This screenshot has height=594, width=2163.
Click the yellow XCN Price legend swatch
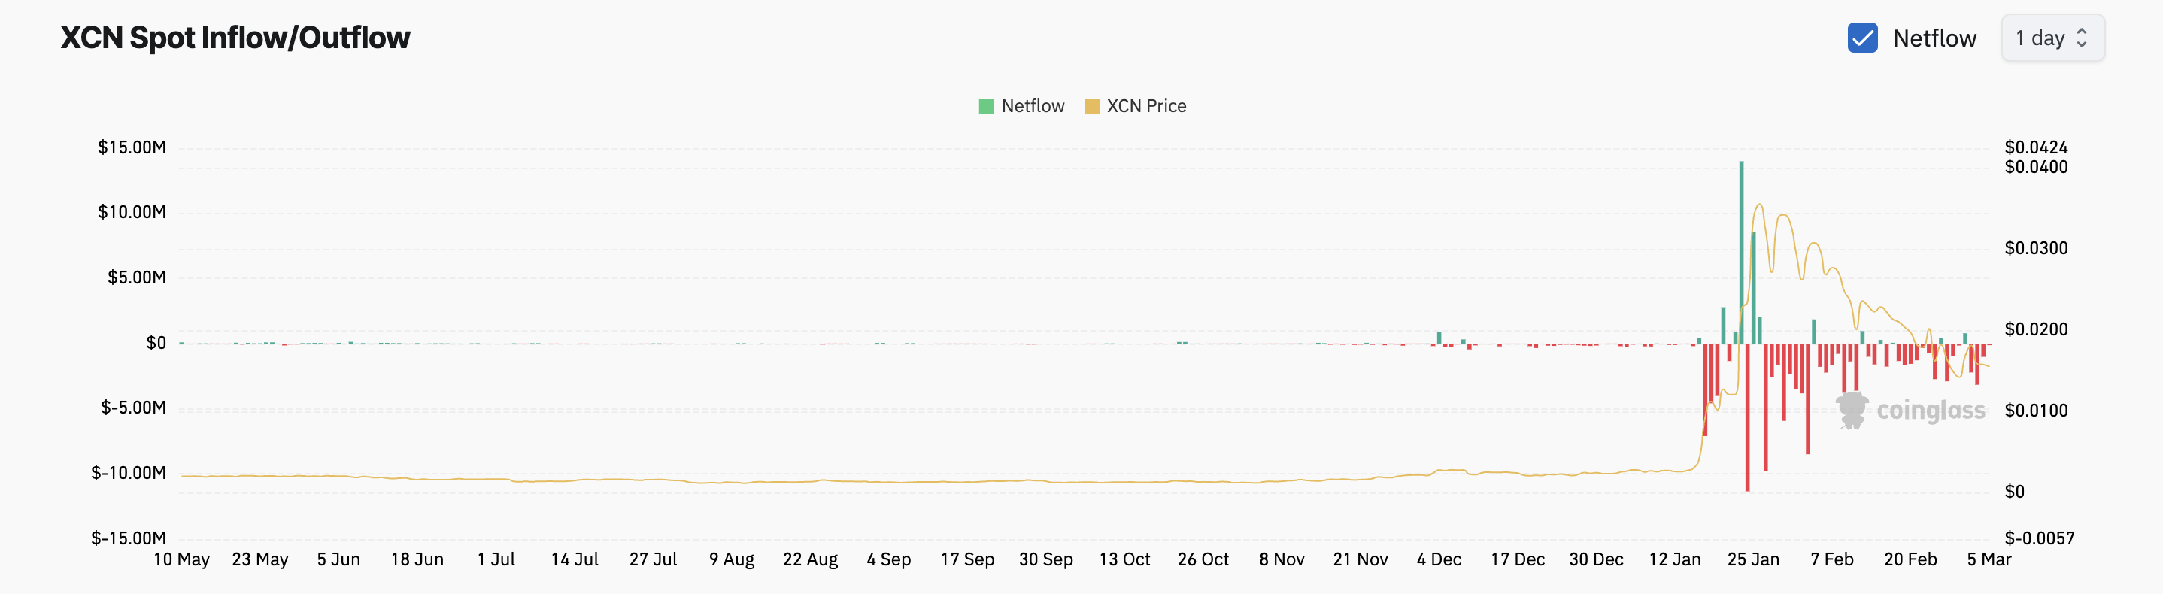1091,107
